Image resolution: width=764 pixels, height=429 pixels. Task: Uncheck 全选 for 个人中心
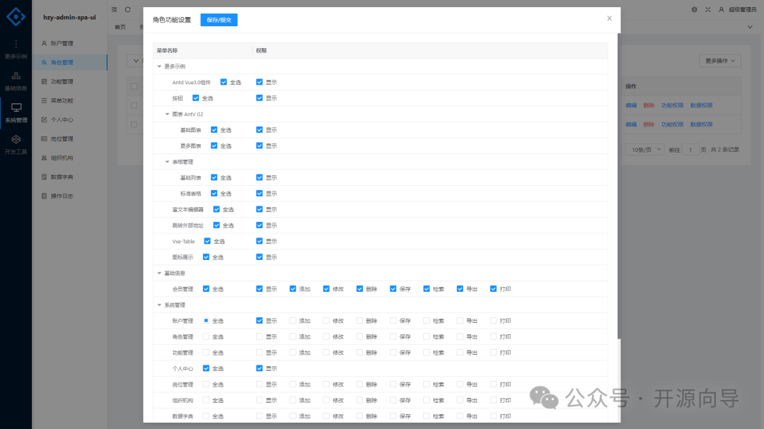click(x=206, y=368)
